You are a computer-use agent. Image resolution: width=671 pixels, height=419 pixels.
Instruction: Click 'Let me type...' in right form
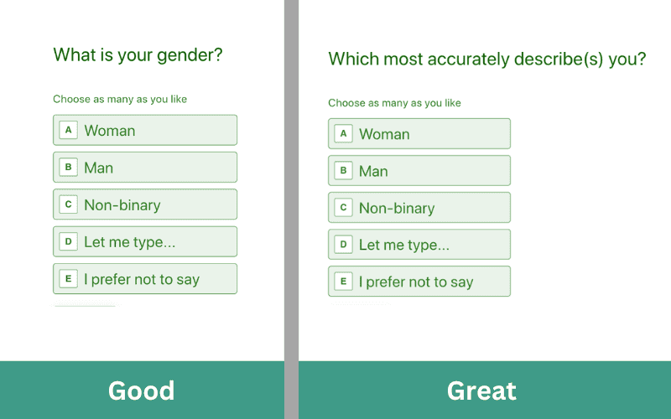click(419, 245)
